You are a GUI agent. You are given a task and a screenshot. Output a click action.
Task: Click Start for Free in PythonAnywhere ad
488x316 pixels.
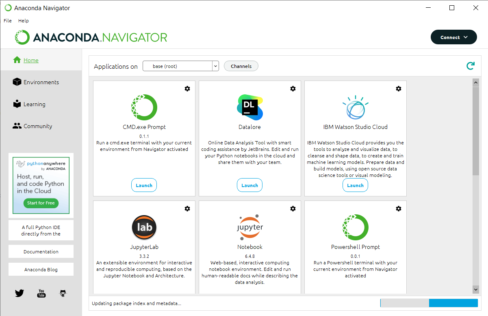pyautogui.click(x=41, y=203)
